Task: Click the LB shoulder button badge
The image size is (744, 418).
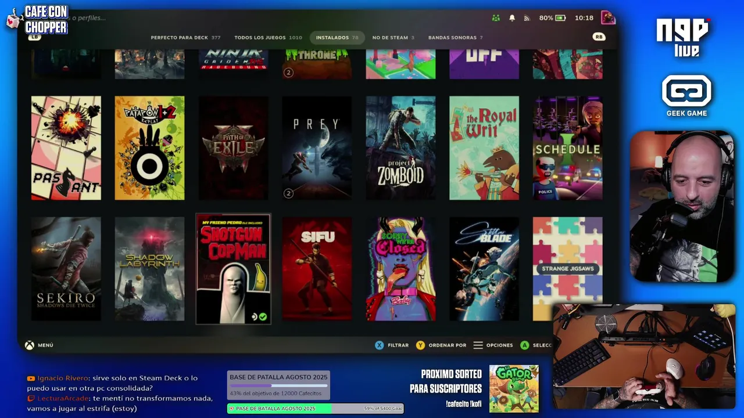Action: point(34,37)
